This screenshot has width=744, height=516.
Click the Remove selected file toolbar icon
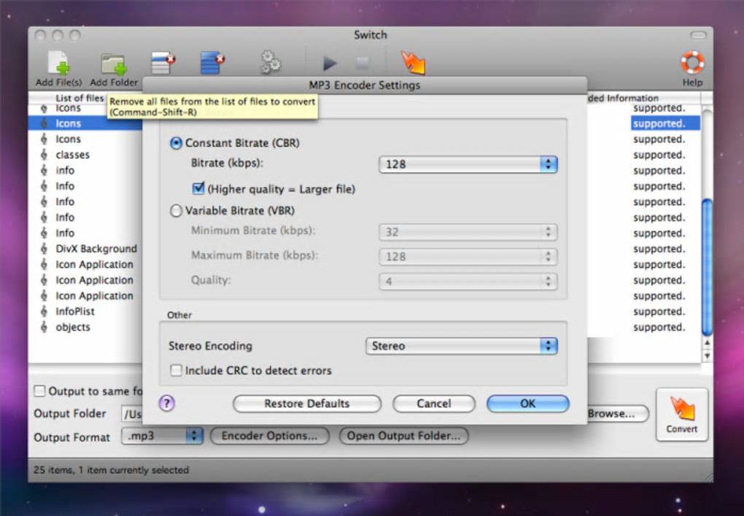(x=163, y=63)
